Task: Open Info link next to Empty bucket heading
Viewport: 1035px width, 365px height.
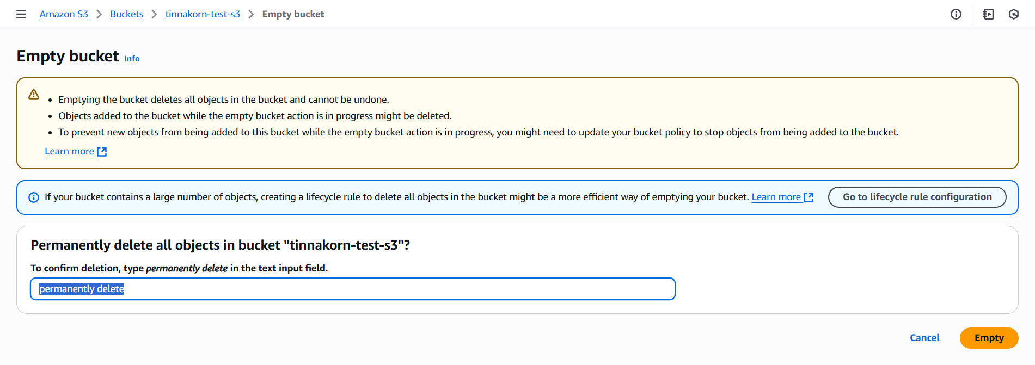Action: click(132, 59)
